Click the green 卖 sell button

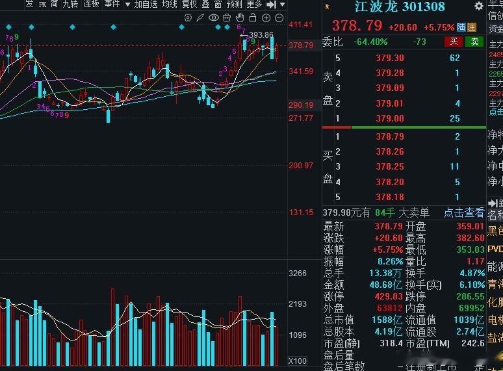click(x=474, y=42)
